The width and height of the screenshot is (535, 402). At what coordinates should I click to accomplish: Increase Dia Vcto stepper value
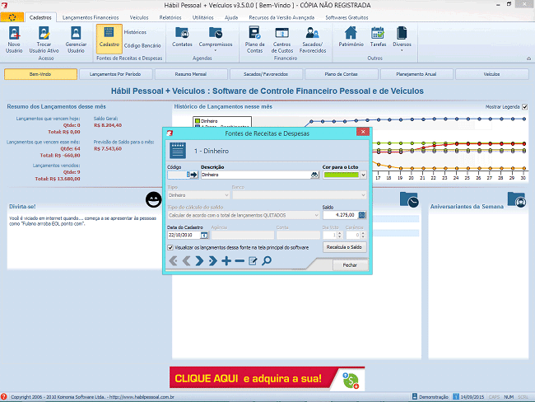(x=339, y=233)
